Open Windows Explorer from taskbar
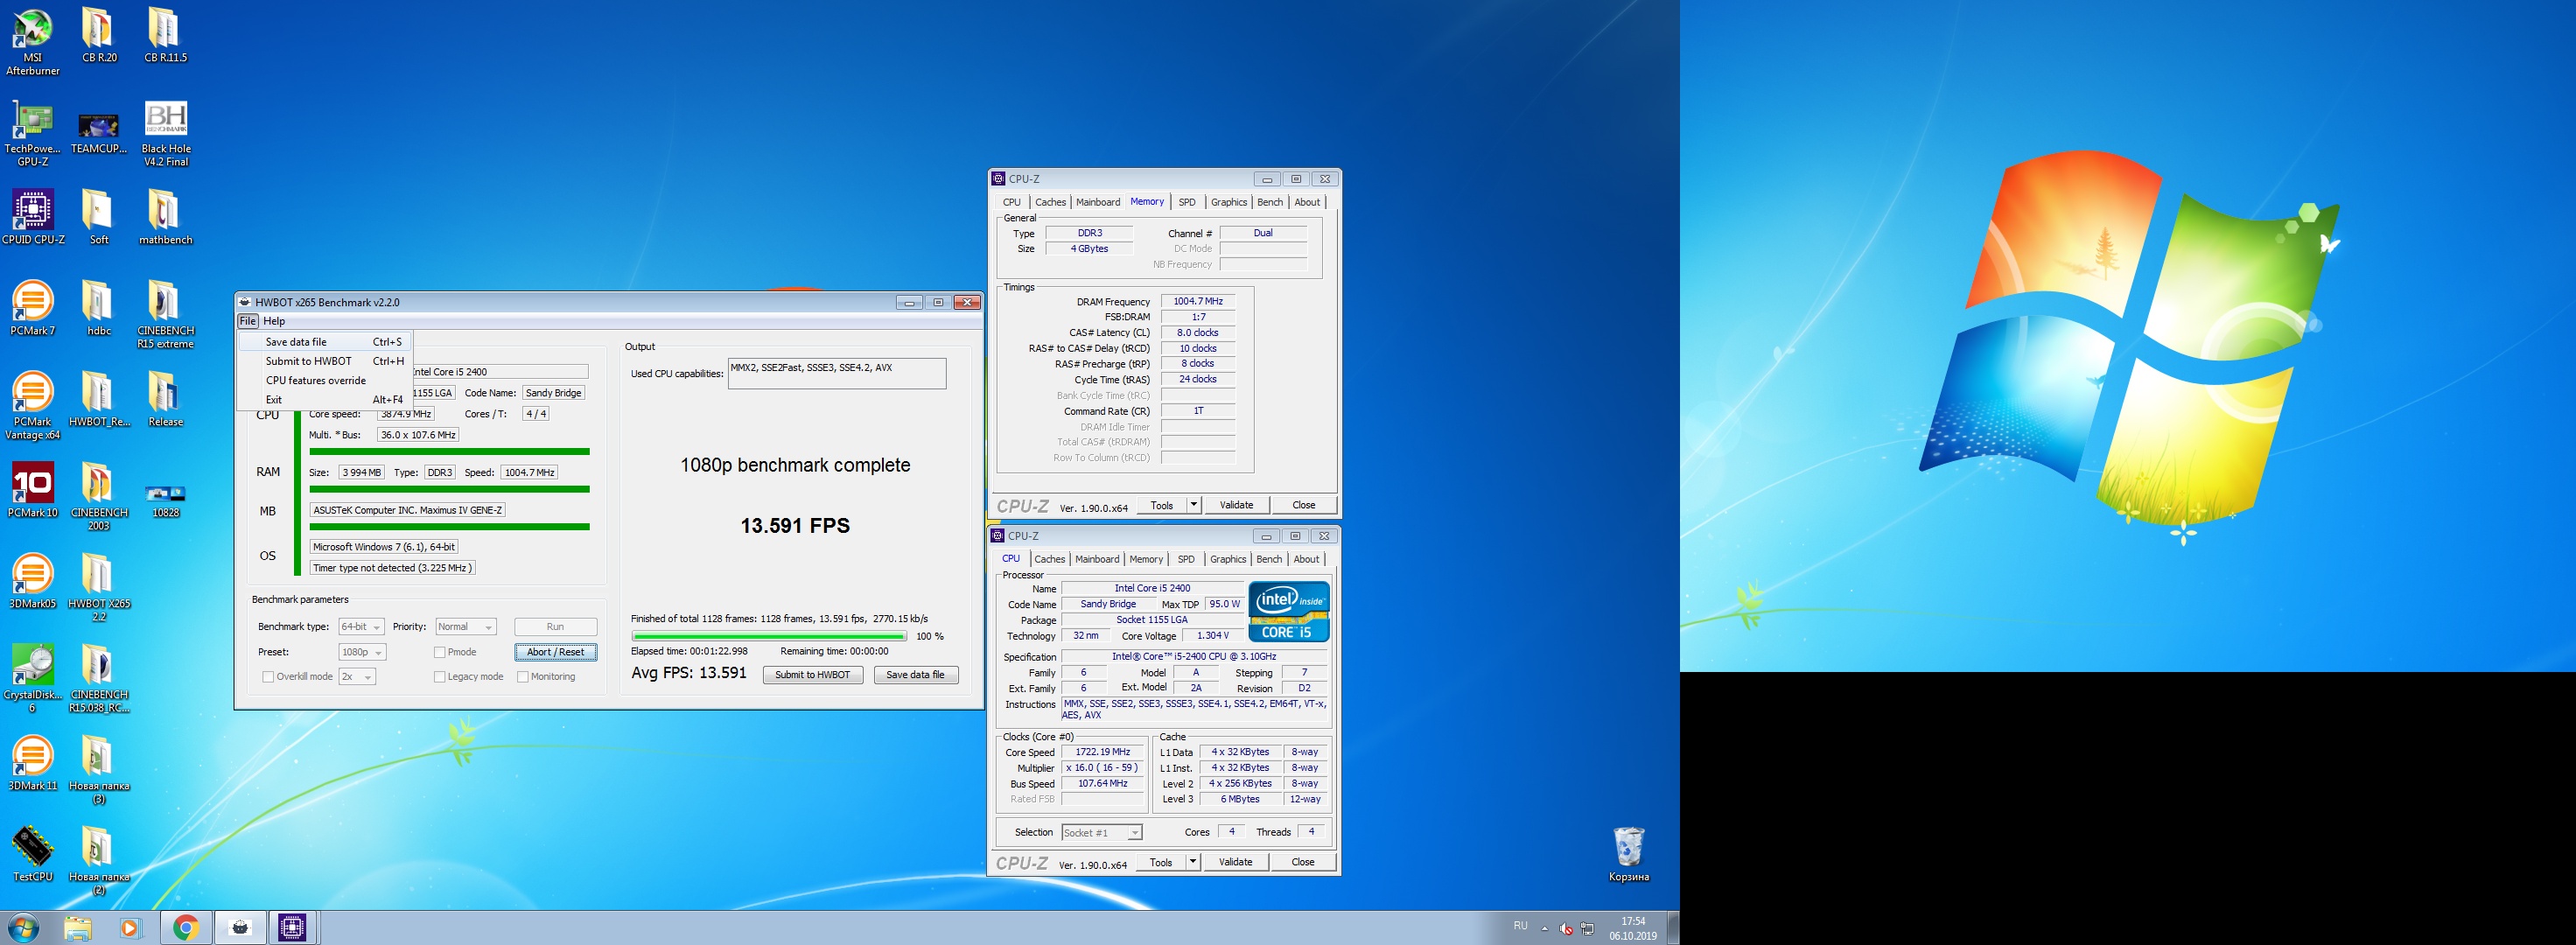2576x945 pixels. coord(78,928)
